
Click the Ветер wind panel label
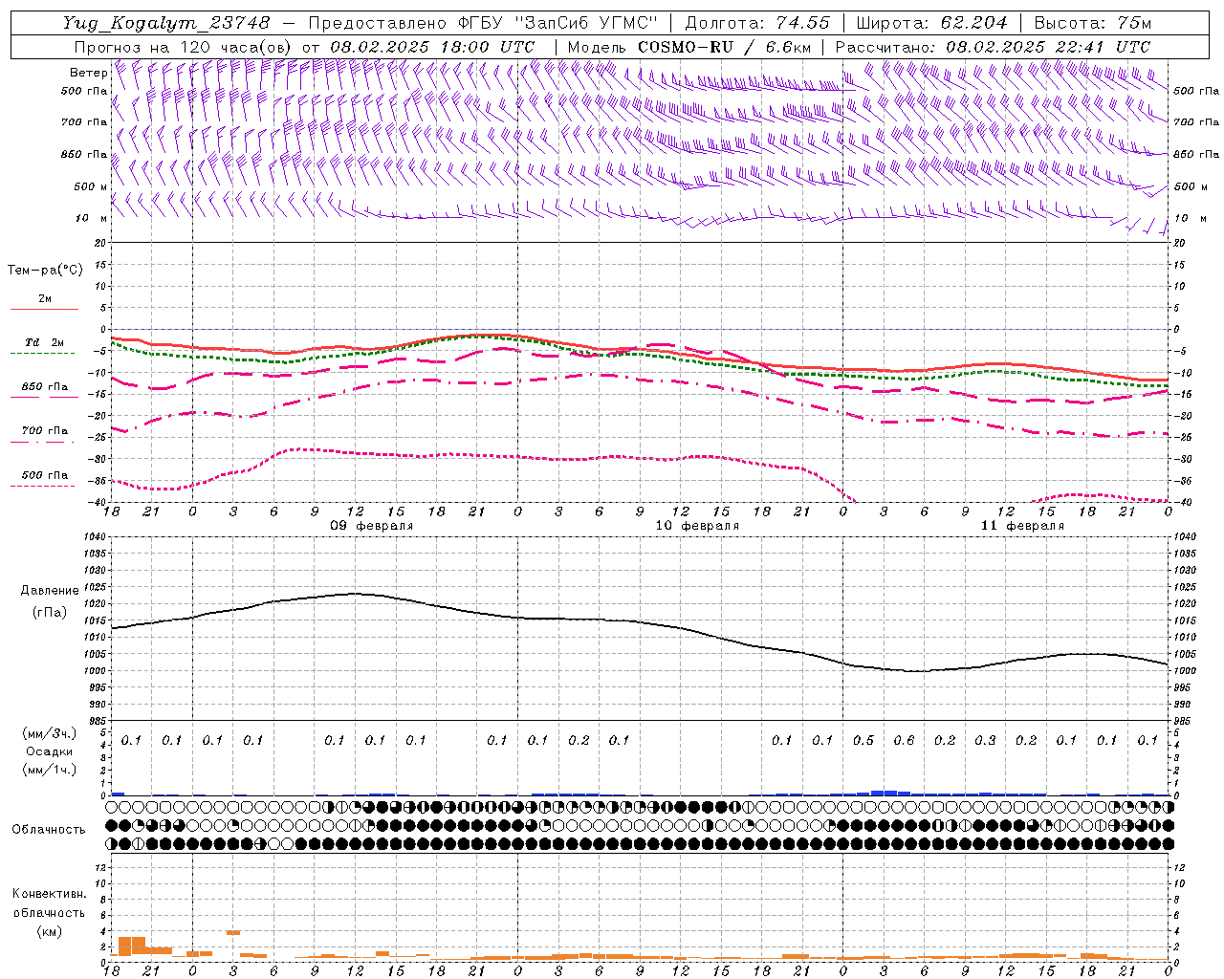click(x=88, y=73)
